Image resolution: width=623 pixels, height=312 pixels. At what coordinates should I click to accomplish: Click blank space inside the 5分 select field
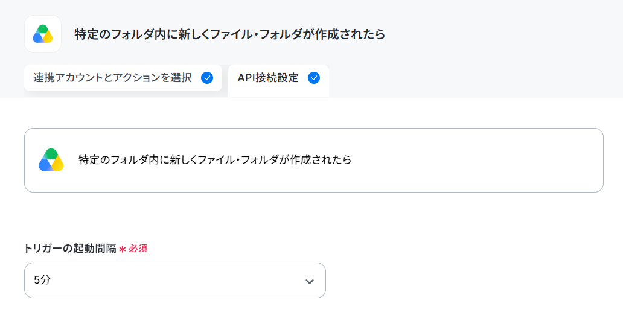point(175,280)
